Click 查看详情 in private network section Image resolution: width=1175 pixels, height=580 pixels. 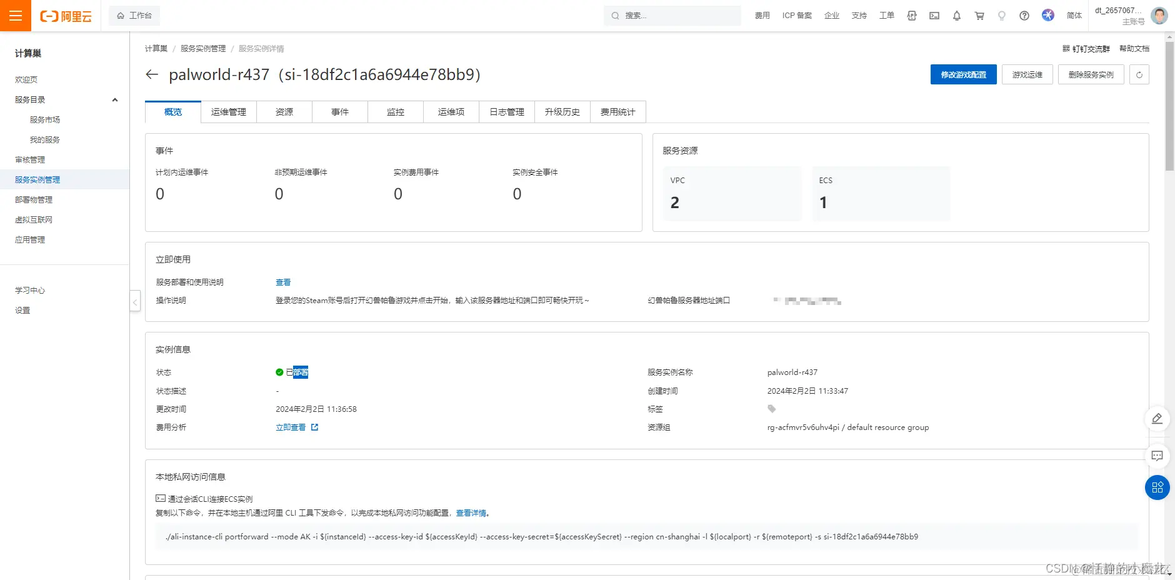pos(471,513)
